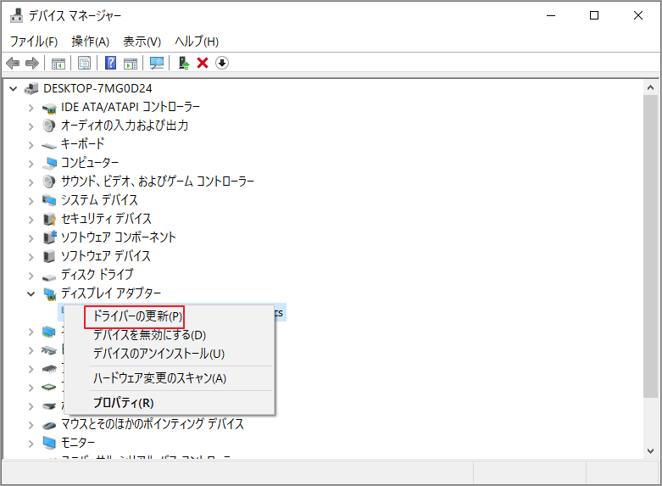Open the 表示(V) menu
The image size is (662, 486).
142,42
